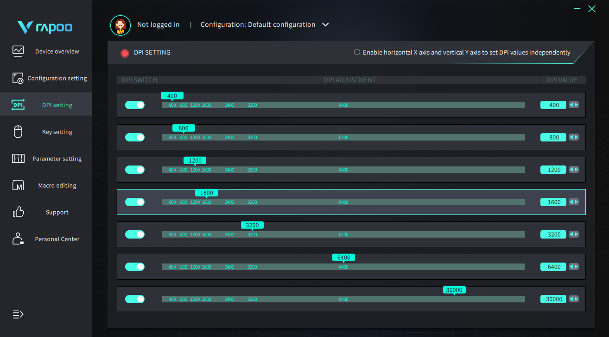
Task: Click the DPI value field showing 1600
Action: tap(553, 202)
